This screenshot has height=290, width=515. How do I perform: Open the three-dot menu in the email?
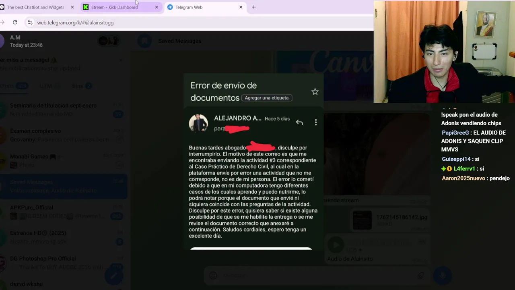pyautogui.click(x=316, y=122)
